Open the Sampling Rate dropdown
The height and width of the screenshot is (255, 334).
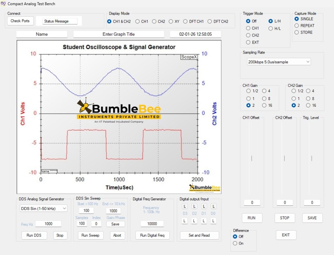[278, 62]
